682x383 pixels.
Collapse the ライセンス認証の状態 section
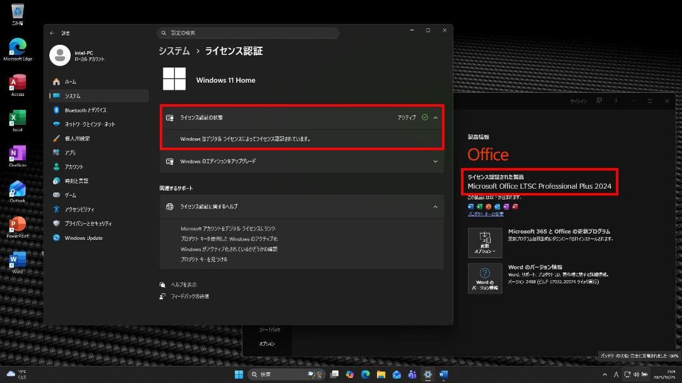(434, 117)
